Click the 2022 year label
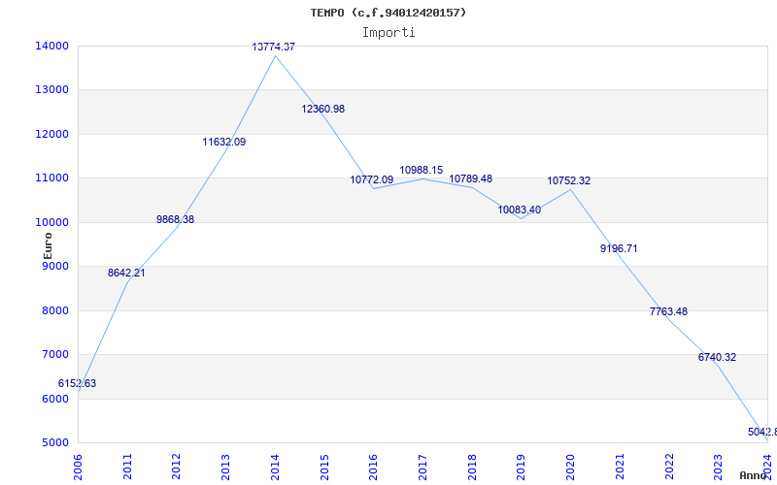Screen dimensions: 777x485 coord(669,468)
